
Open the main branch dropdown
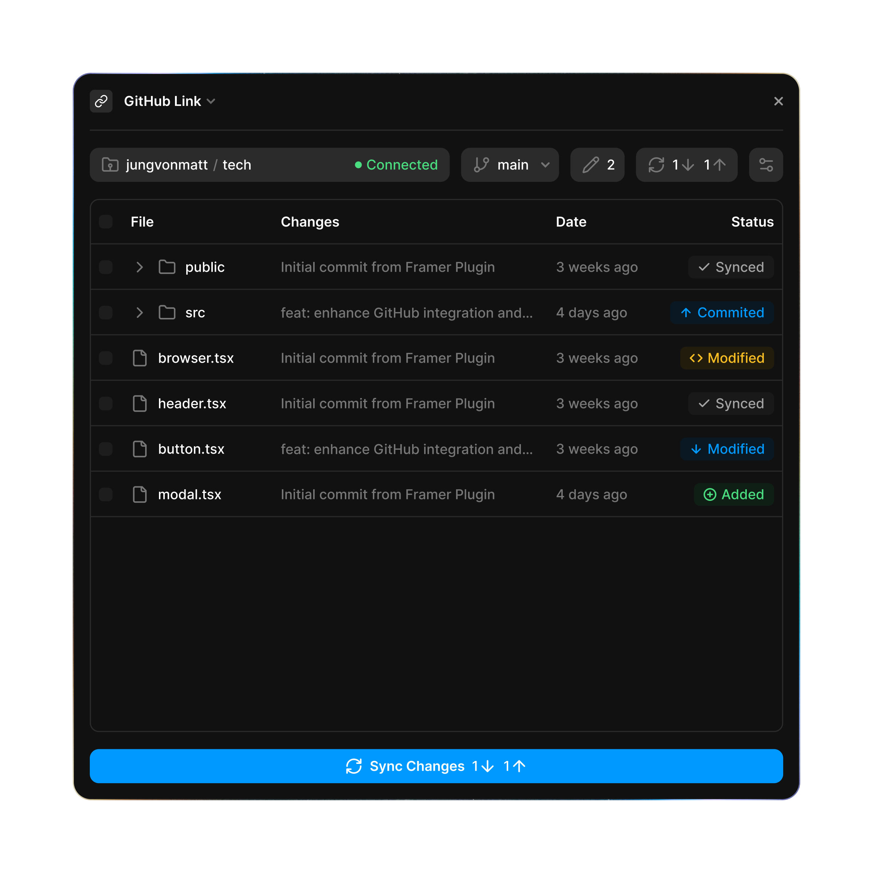coord(545,164)
